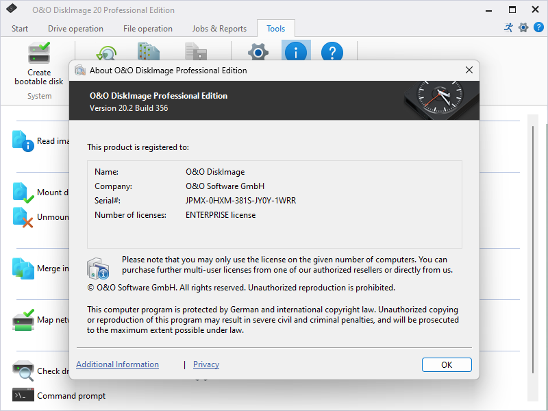The height and width of the screenshot is (411, 548).
Task: Click the Merge images icon
Action: (x=23, y=269)
